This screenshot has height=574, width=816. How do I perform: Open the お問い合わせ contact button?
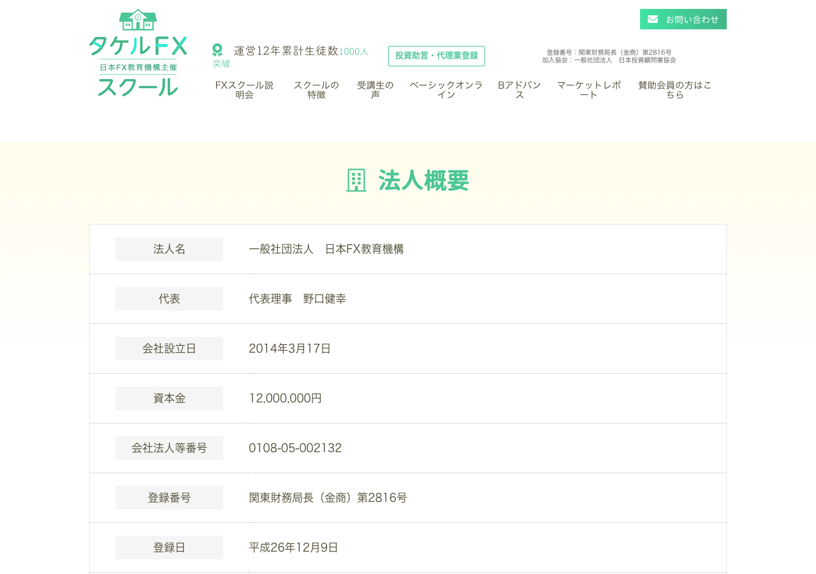pyautogui.click(x=683, y=19)
